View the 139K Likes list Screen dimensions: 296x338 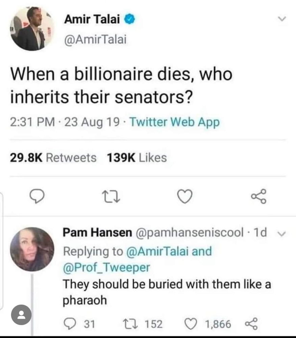click(137, 158)
